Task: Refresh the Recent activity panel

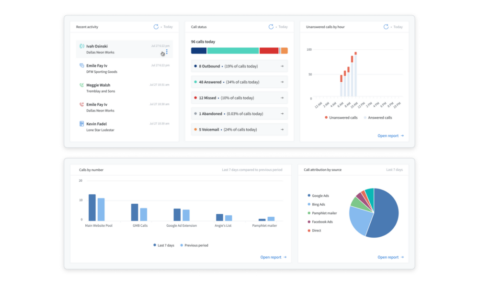Action: (156, 27)
